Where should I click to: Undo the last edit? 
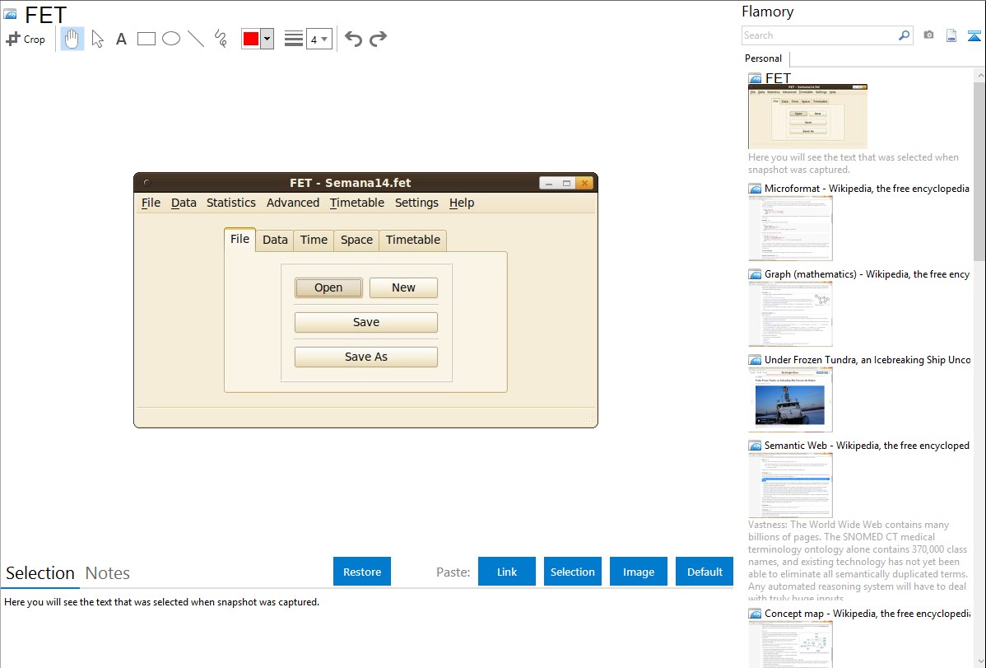point(353,39)
